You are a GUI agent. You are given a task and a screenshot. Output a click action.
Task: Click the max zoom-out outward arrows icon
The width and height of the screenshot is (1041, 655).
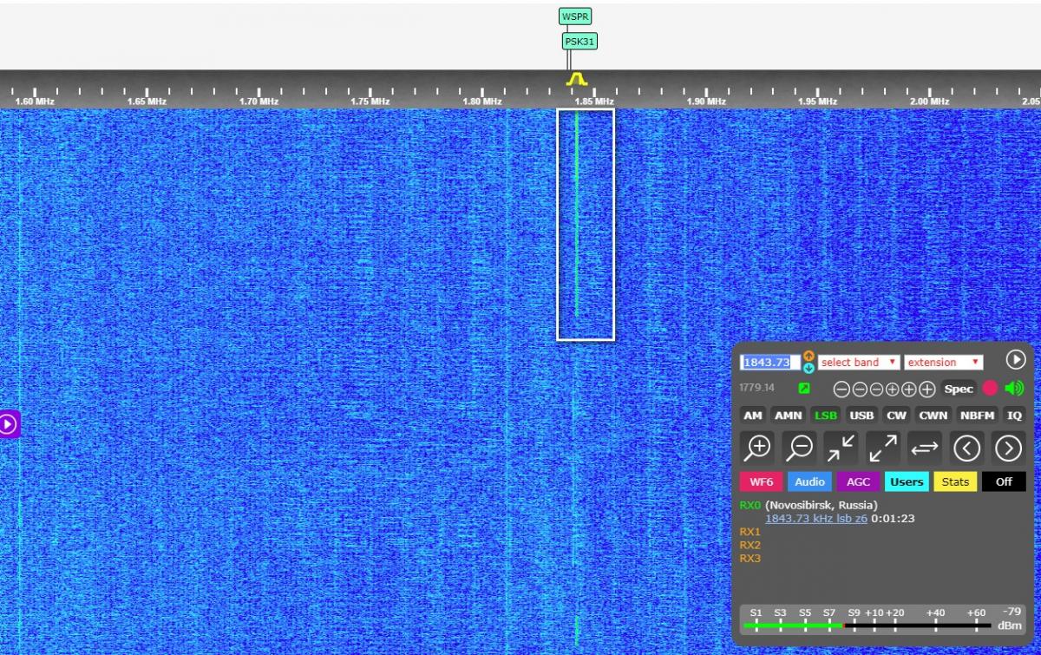coord(882,448)
